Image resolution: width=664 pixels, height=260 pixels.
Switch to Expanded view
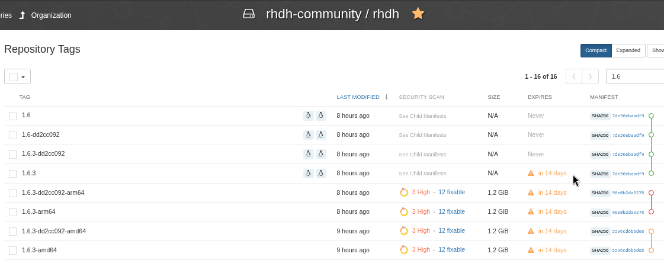[628, 50]
